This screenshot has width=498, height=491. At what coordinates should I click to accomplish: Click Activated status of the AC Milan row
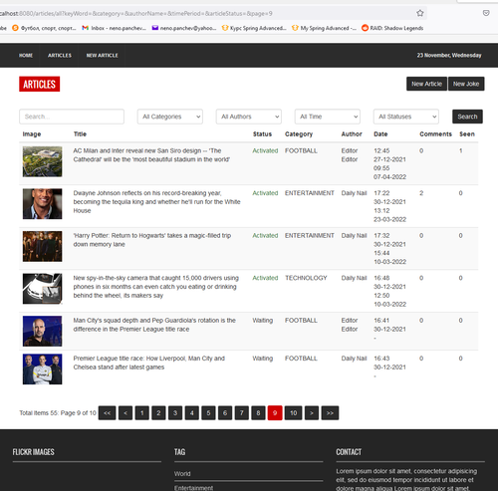[265, 150]
